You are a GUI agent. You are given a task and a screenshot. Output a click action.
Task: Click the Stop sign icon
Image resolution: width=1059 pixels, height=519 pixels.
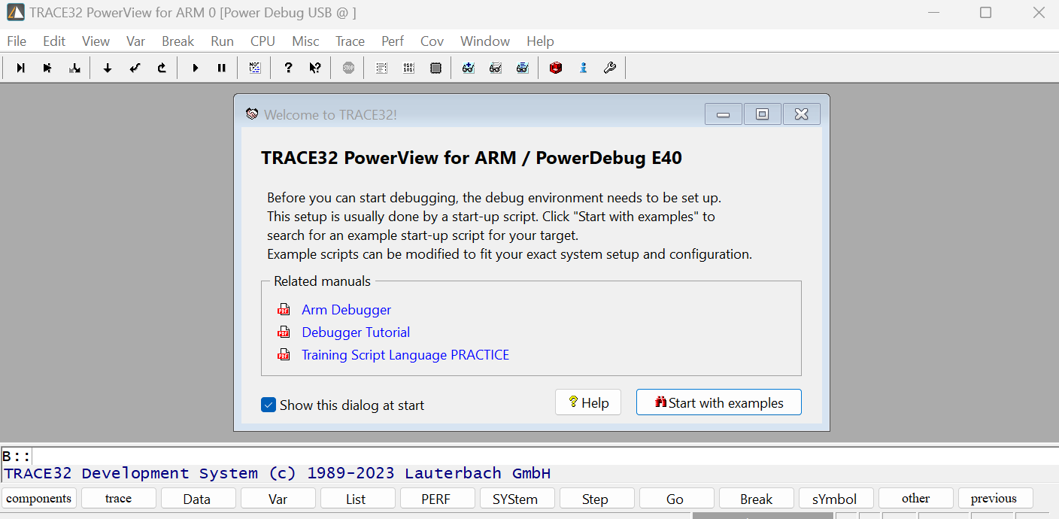pos(348,68)
